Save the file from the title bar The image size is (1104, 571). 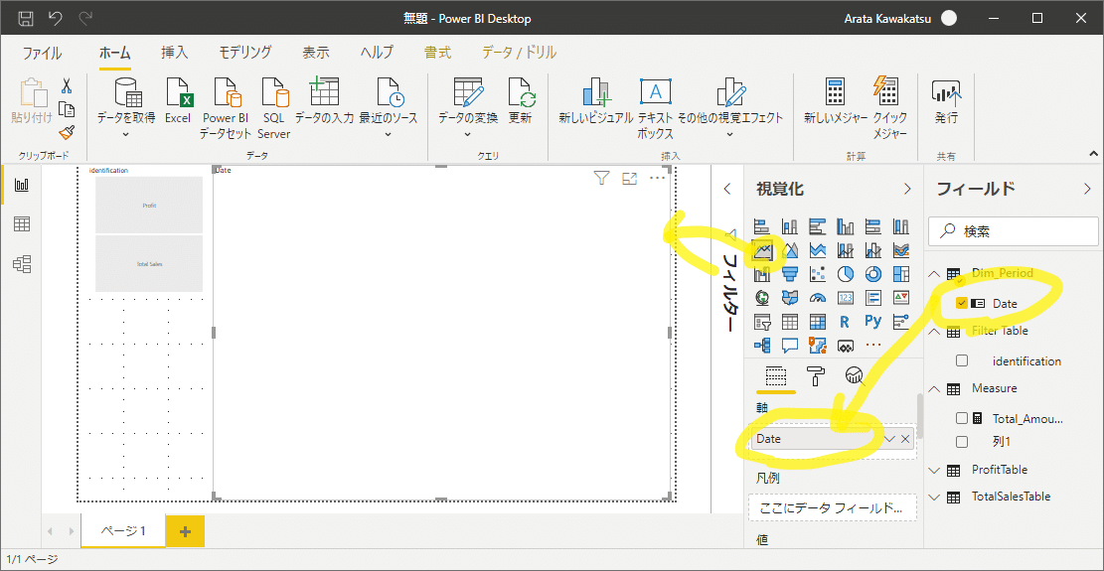pyautogui.click(x=26, y=18)
